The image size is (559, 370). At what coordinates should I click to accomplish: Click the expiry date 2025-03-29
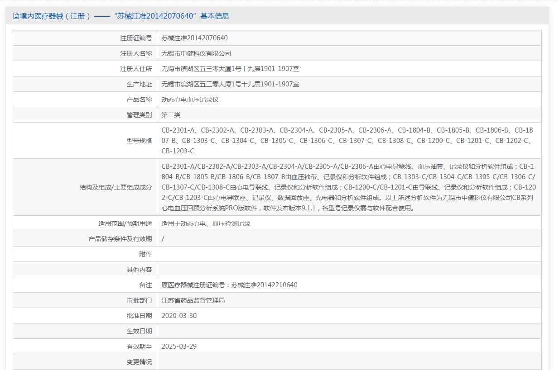(x=179, y=346)
